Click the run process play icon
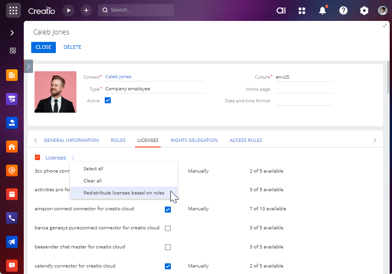 click(68, 10)
